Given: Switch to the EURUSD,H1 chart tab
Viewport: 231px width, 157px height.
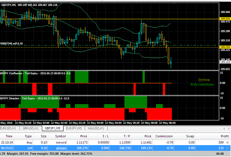Looking at the screenshot, I should click(x=8, y=129).
